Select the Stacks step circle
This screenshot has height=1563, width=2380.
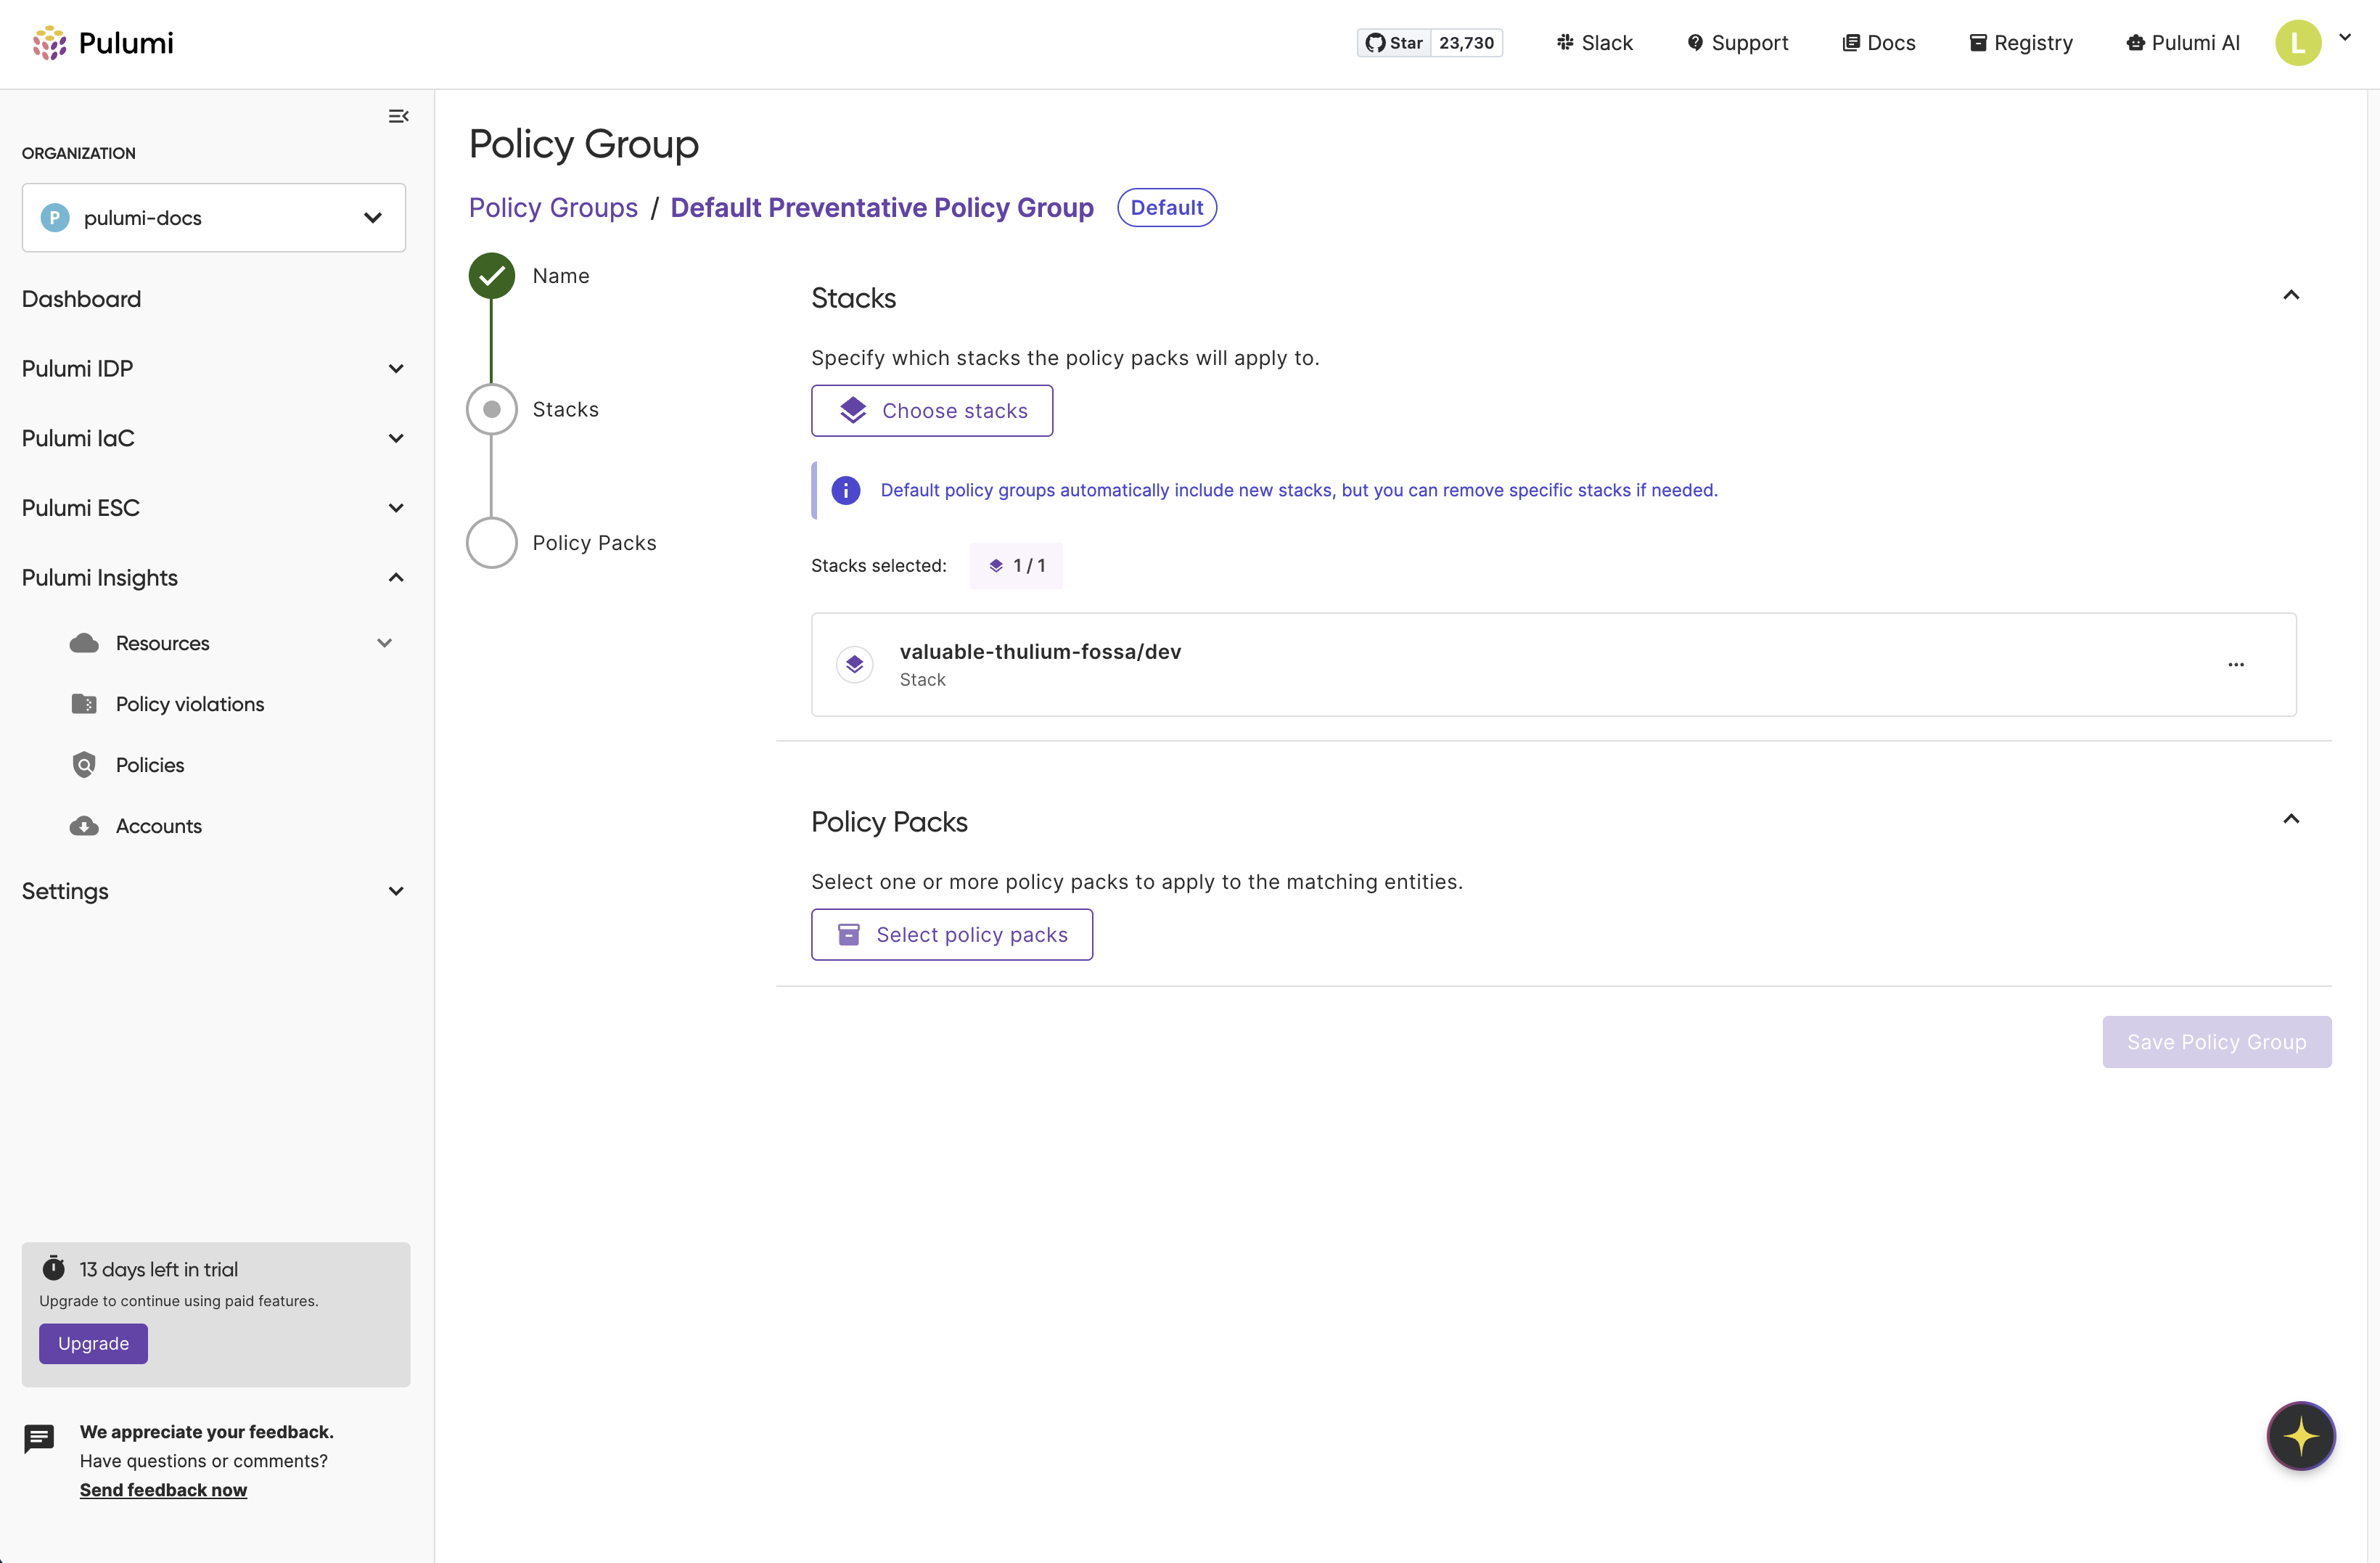pyautogui.click(x=492, y=409)
